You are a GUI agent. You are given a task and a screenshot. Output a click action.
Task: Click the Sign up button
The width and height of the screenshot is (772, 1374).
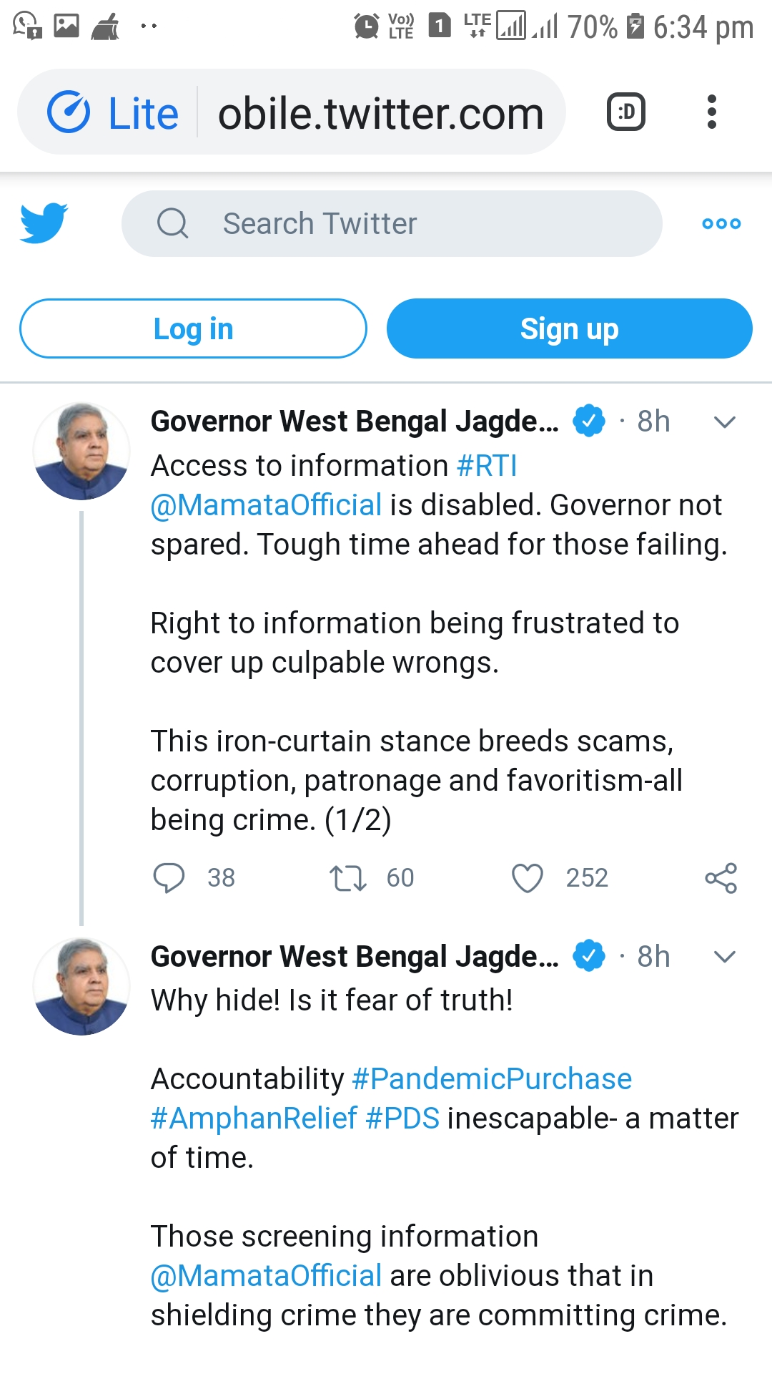[570, 328]
